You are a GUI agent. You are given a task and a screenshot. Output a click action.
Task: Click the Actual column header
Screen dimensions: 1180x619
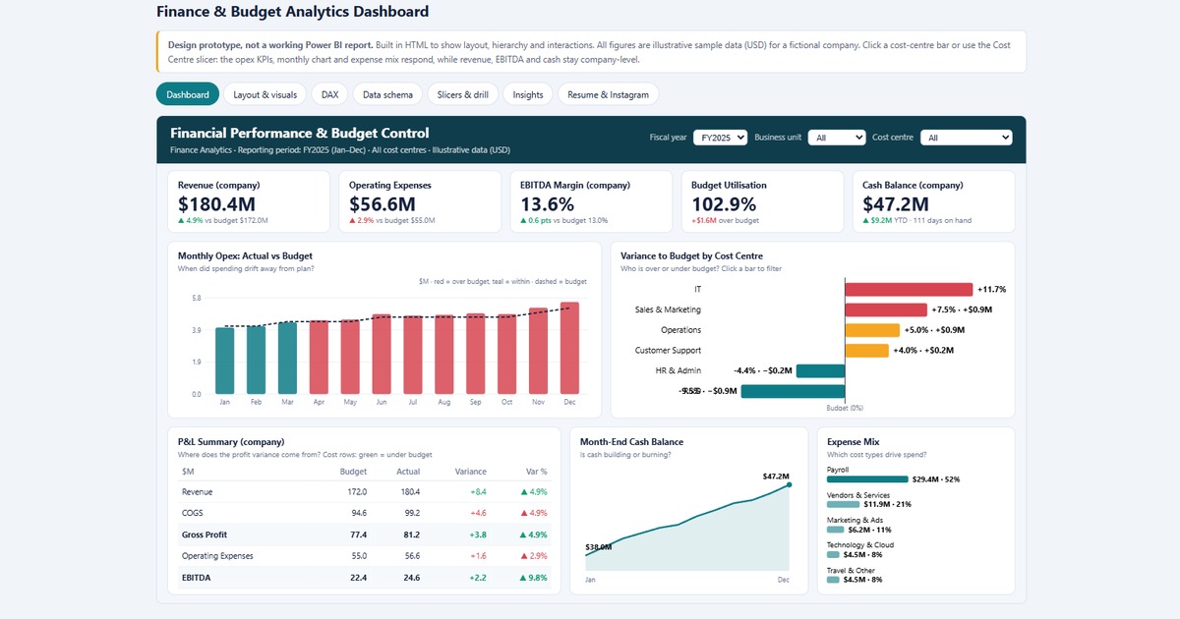(x=408, y=472)
